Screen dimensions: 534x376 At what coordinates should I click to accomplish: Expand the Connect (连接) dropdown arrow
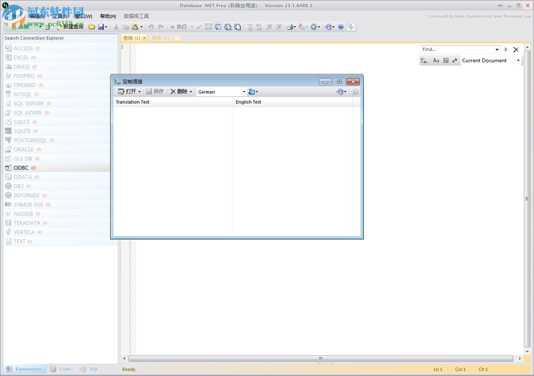(x=40, y=27)
